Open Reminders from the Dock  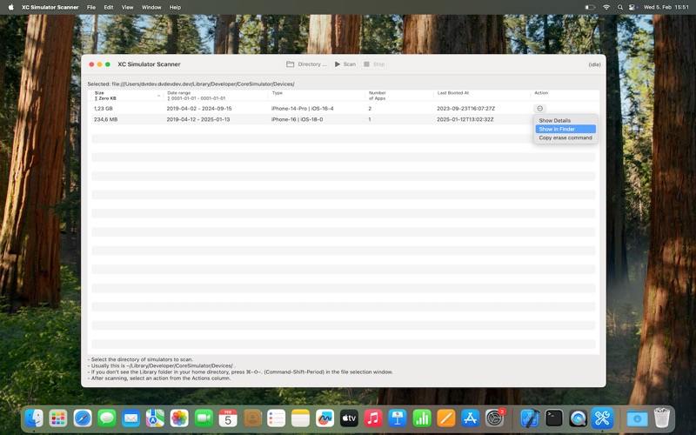(x=276, y=418)
